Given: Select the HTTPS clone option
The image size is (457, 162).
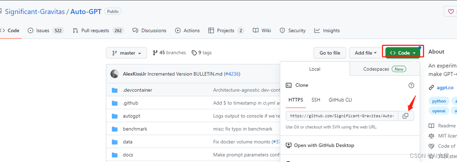Looking at the screenshot, I should [296, 100].
